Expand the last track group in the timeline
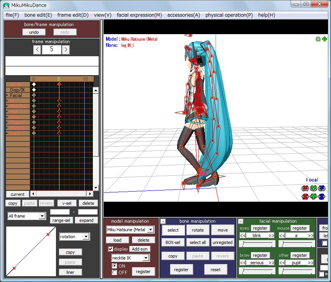The height and width of the screenshot is (282, 331). click(x=7, y=133)
